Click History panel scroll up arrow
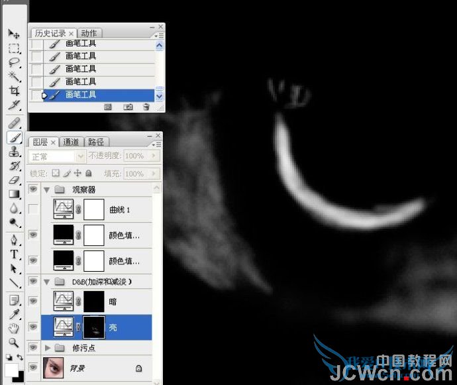The height and width of the screenshot is (385, 457). tap(159, 46)
